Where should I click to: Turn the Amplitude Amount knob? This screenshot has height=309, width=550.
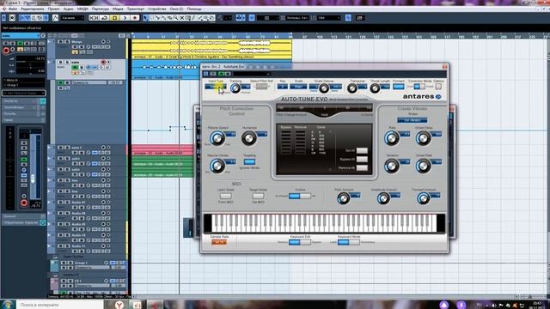pyautogui.click(x=383, y=198)
